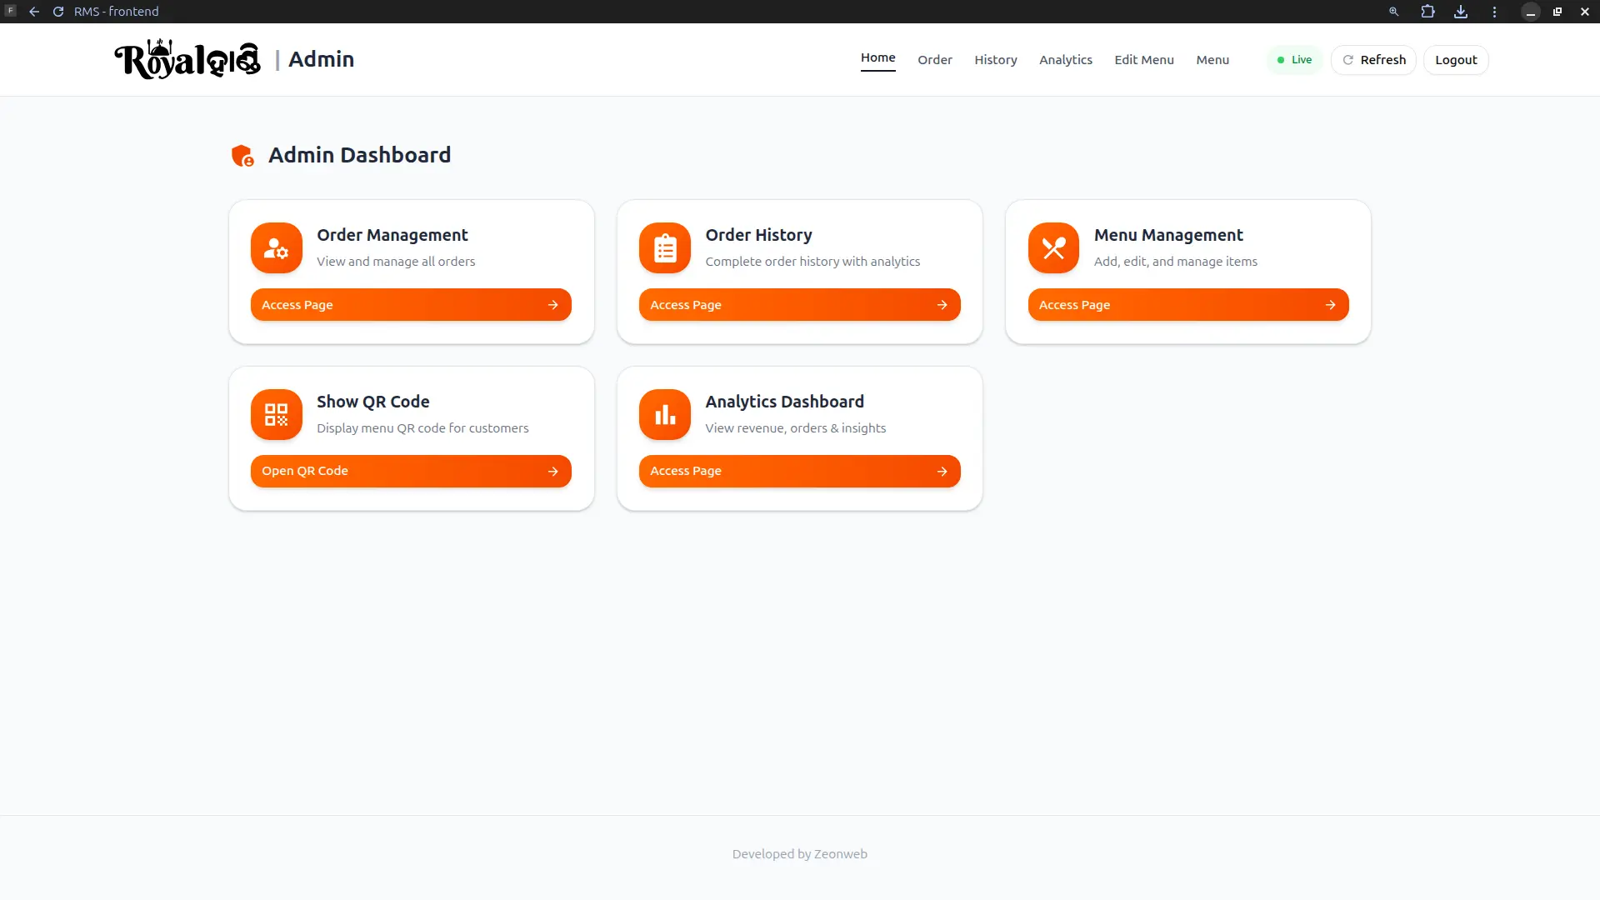This screenshot has width=1600, height=900.
Task: Open the three-dot browser menu
Action: (1494, 12)
